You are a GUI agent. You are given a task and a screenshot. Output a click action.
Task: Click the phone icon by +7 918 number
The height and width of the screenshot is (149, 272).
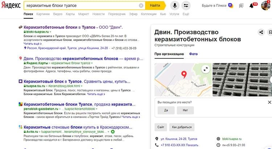157,145
